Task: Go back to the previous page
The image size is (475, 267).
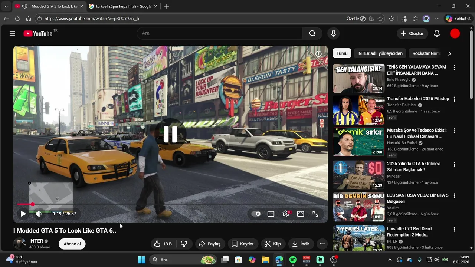Action: coord(6,19)
